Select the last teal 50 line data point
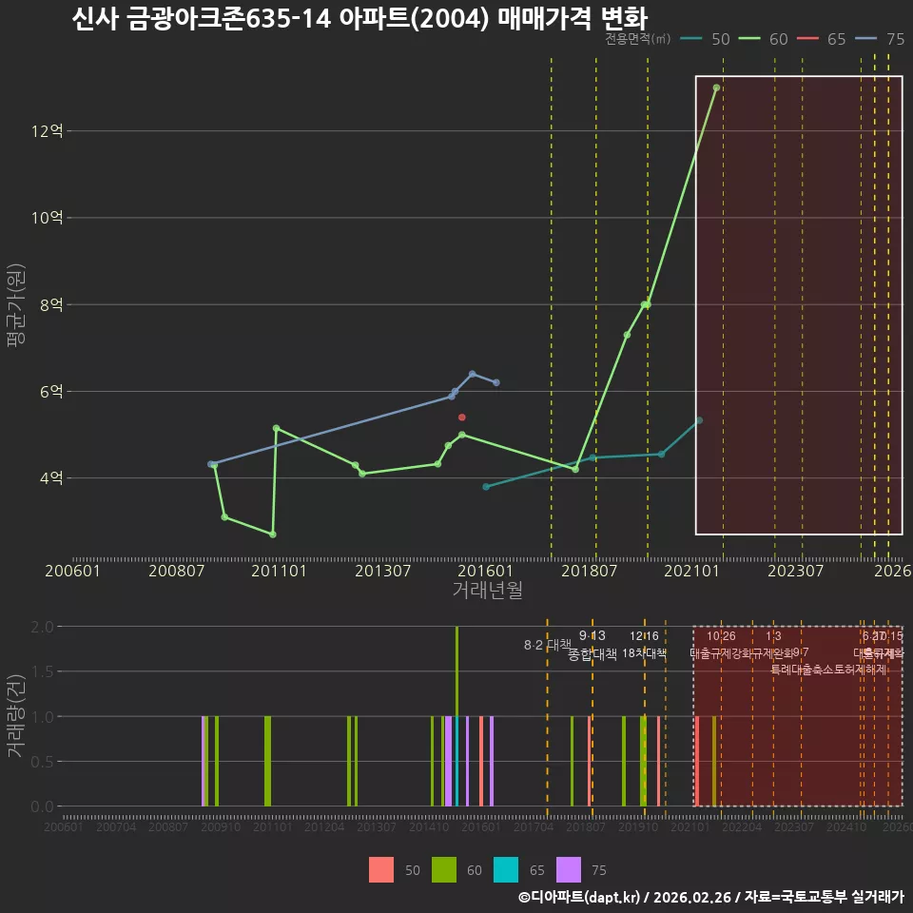 tap(699, 420)
